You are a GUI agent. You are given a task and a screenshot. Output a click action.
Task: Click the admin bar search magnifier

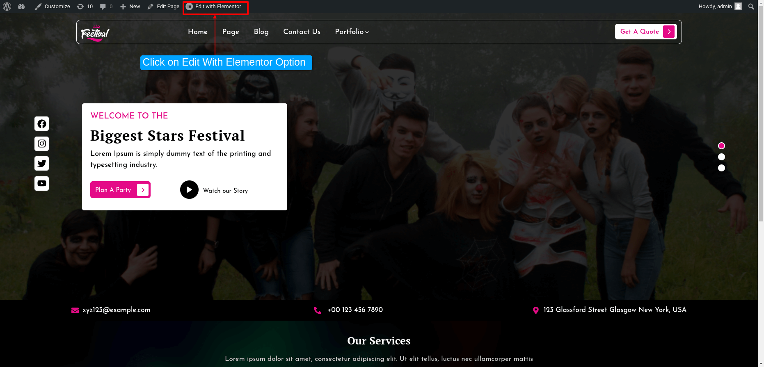tap(751, 7)
